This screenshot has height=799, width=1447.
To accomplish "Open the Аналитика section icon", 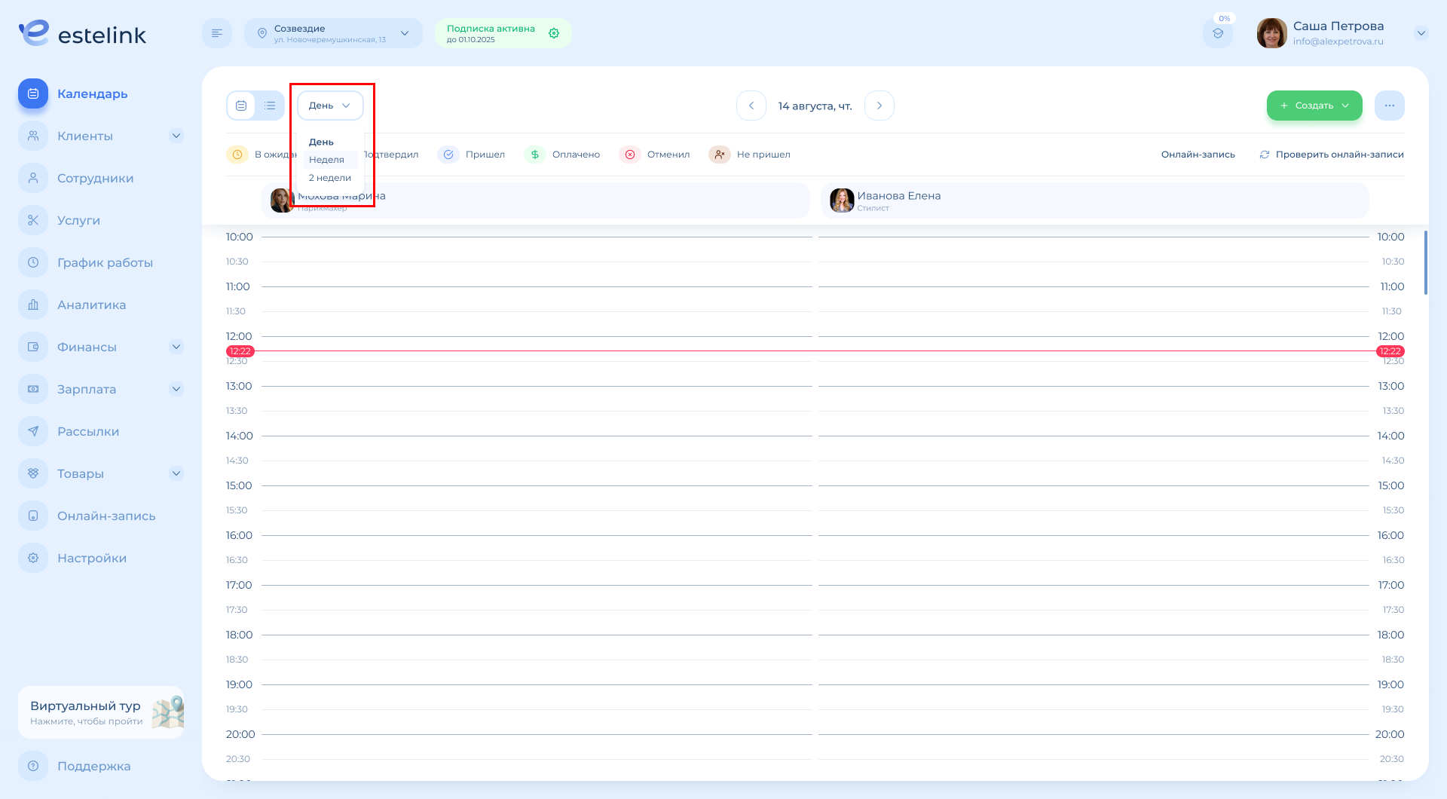I will tap(33, 305).
